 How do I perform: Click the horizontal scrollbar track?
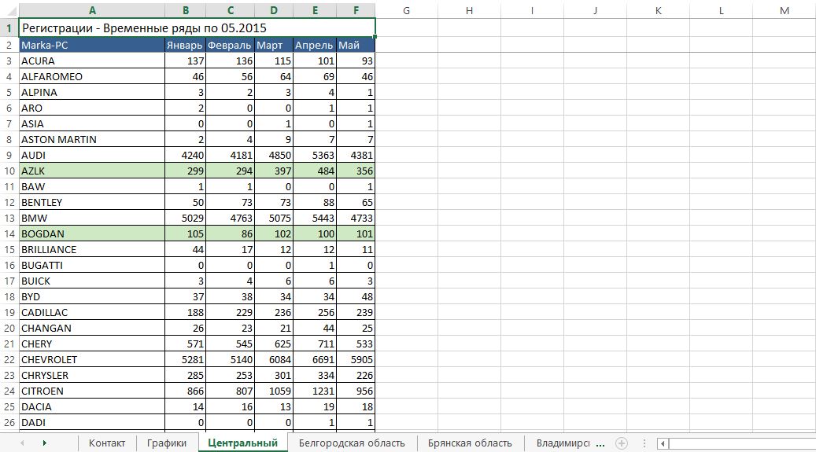pyautogui.click(x=742, y=443)
